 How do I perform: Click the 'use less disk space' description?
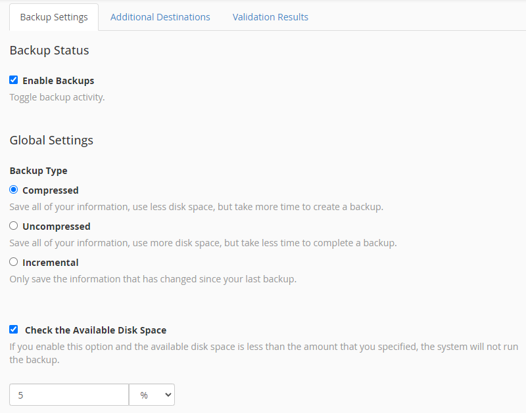pos(196,207)
